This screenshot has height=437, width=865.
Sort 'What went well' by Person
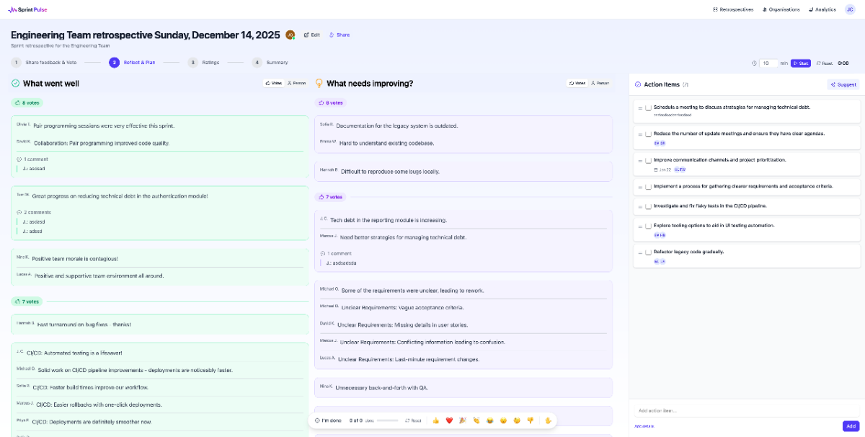pyautogui.click(x=296, y=83)
